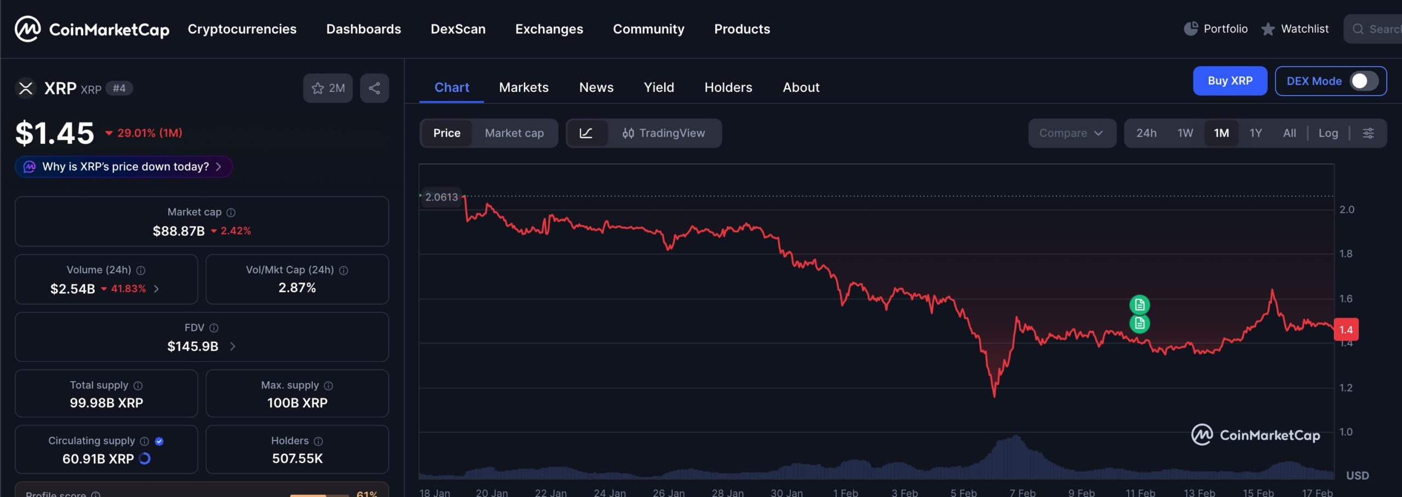
Task: Toggle Log scale on chart
Action: [1328, 133]
